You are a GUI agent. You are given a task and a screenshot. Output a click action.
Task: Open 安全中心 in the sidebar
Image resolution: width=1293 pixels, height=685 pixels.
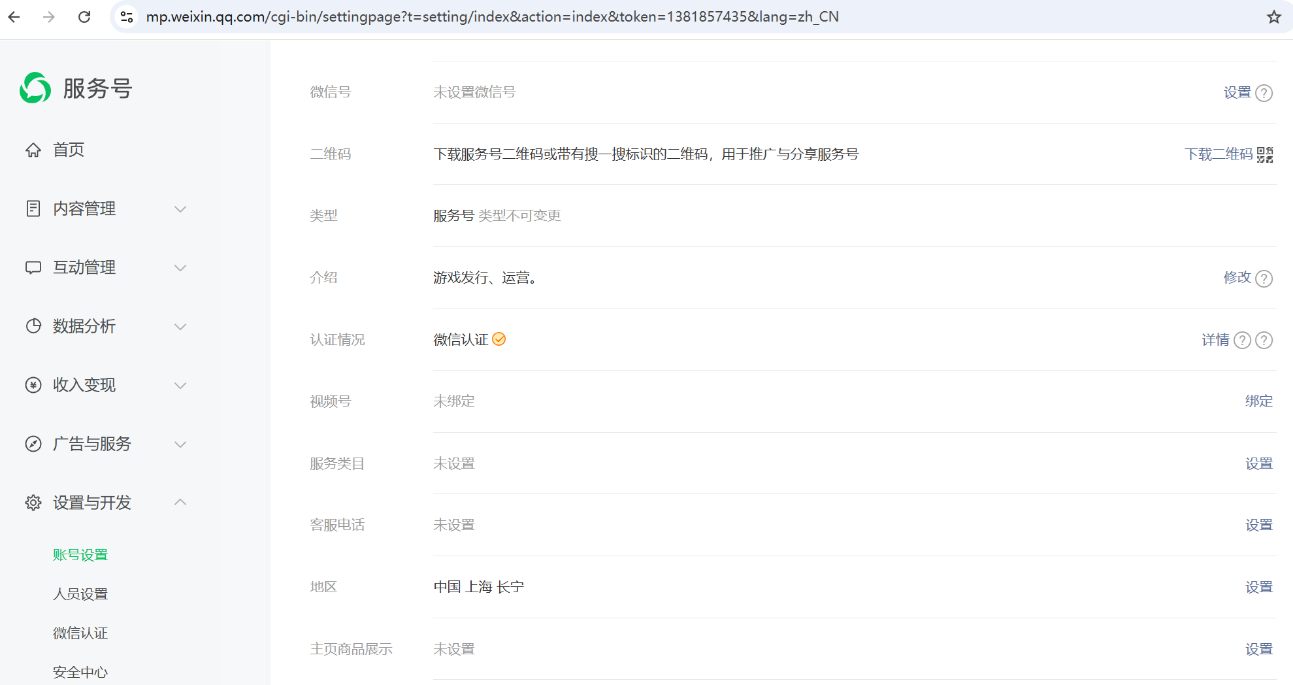click(80, 673)
